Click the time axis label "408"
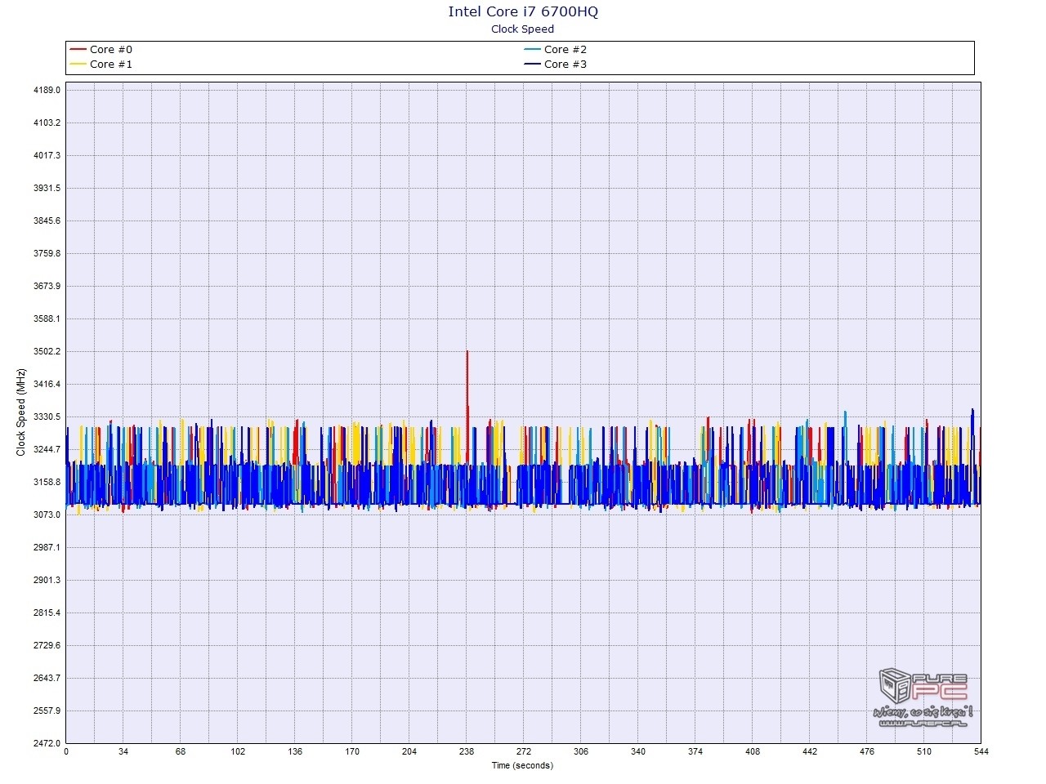The image size is (1046, 784). (x=753, y=752)
